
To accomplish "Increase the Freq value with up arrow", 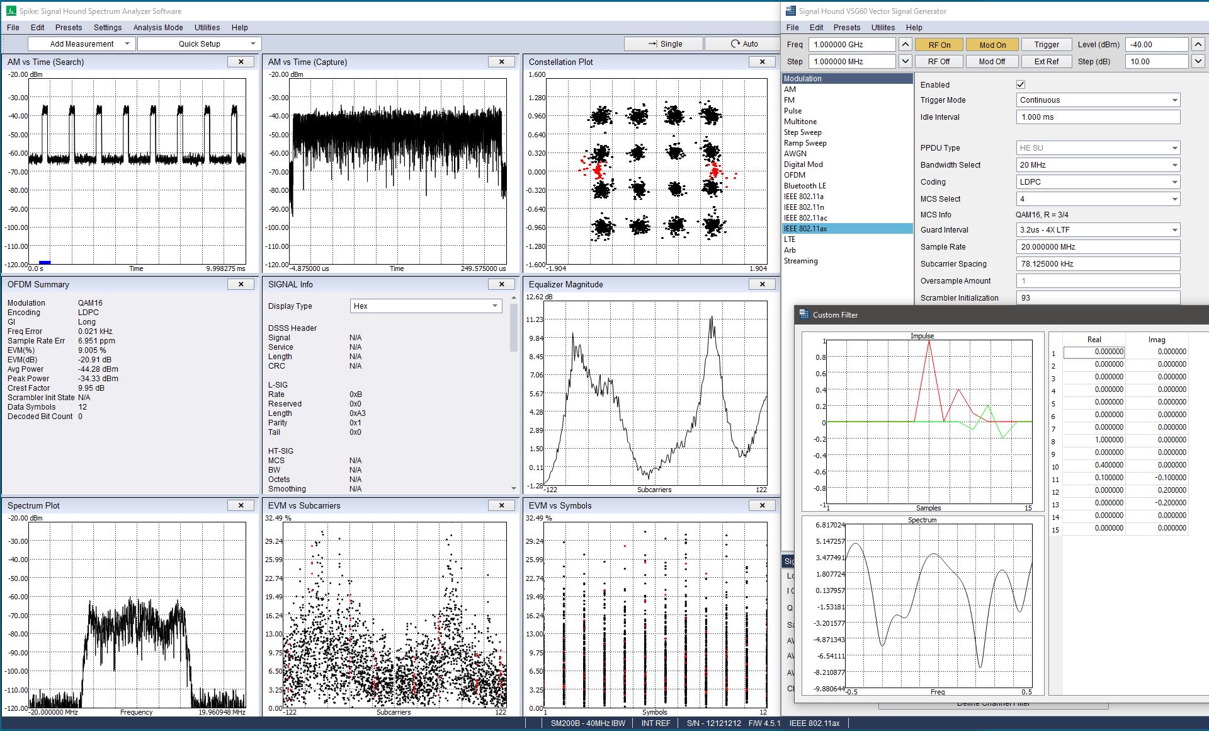I will click(x=905, y=44).
